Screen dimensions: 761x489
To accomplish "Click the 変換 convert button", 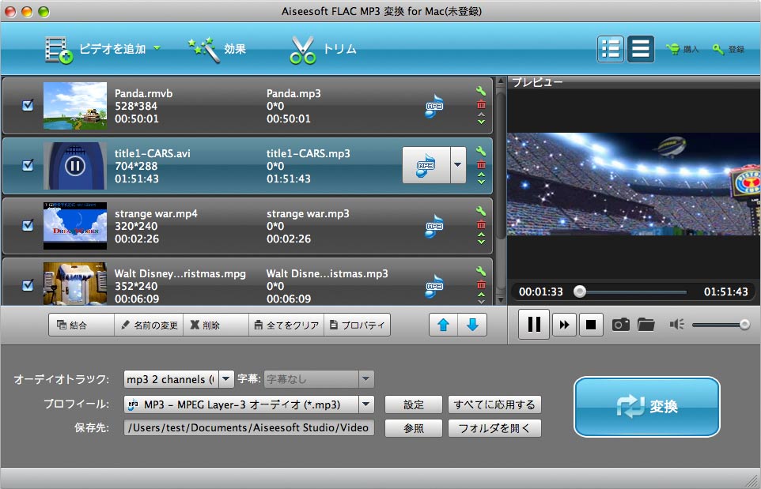I will click(646, 407).
